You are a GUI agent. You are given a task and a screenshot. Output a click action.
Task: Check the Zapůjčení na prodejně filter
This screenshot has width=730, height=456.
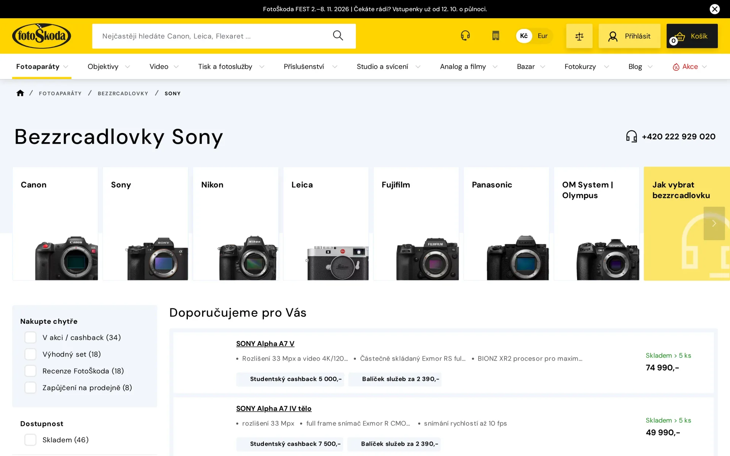[x=30, y=388]
